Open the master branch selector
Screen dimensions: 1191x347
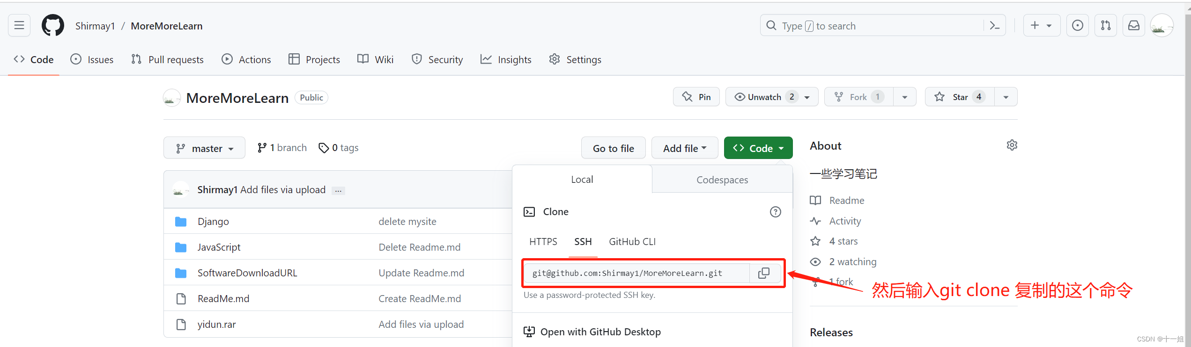point(204,148)
